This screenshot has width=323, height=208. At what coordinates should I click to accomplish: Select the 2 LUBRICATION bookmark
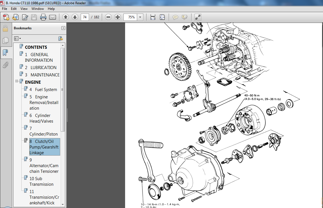[40, 67]
